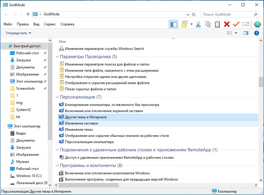Click the Cut scissors icon in toolbar

(198, 24)
